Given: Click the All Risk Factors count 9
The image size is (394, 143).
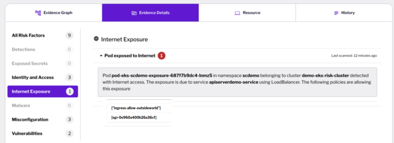Looking at the screenshot, I should 69,35.
